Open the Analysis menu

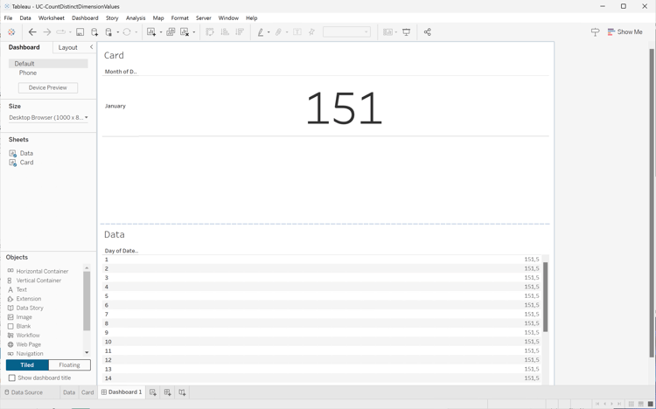click(x=136, y=18)
